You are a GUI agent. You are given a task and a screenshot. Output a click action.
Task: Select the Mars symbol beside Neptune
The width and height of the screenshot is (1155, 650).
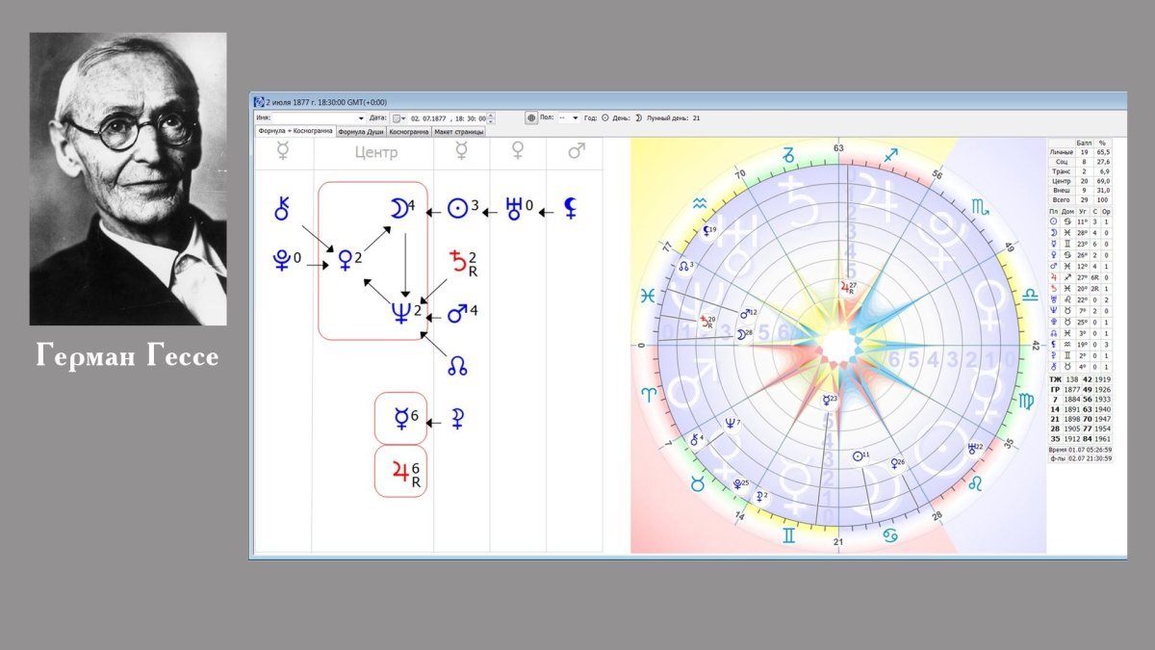pyautogui.click(x=458, y=313)
